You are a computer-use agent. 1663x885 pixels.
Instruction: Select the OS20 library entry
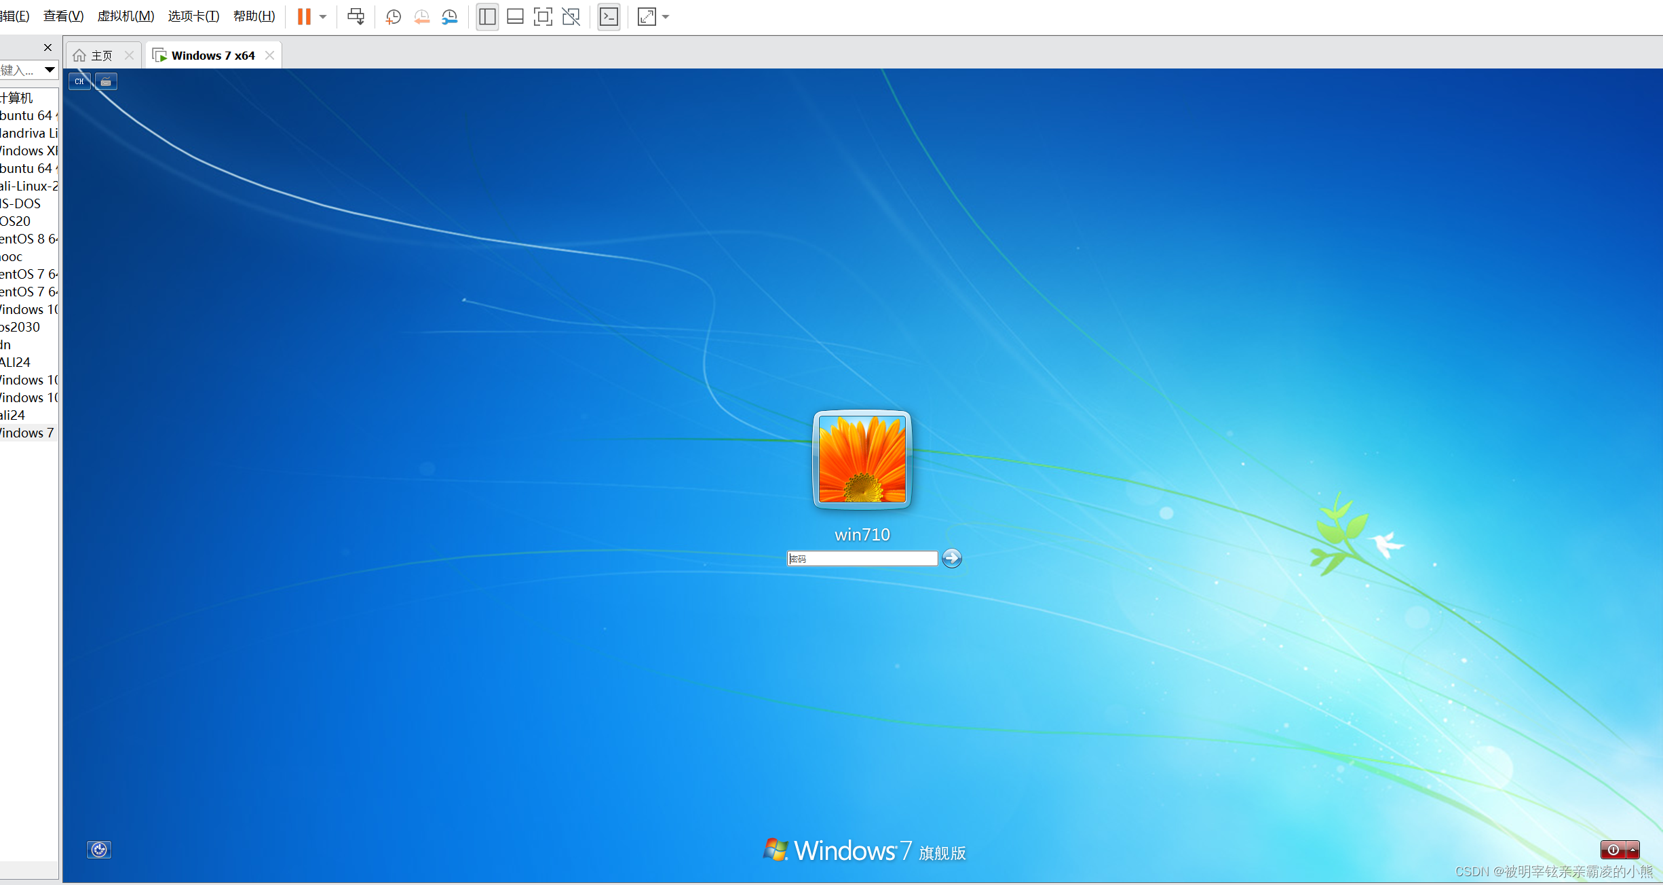(x=16, y=221)
